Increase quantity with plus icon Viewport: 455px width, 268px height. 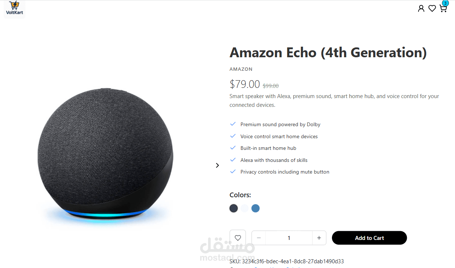tap(319, 238)
